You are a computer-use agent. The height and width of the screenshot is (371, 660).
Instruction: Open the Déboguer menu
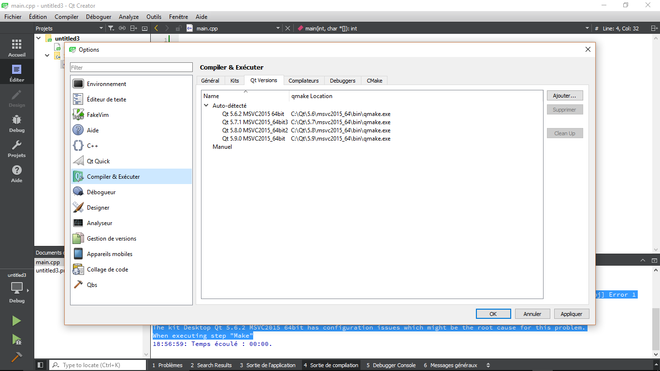click(x=99, y=16)
